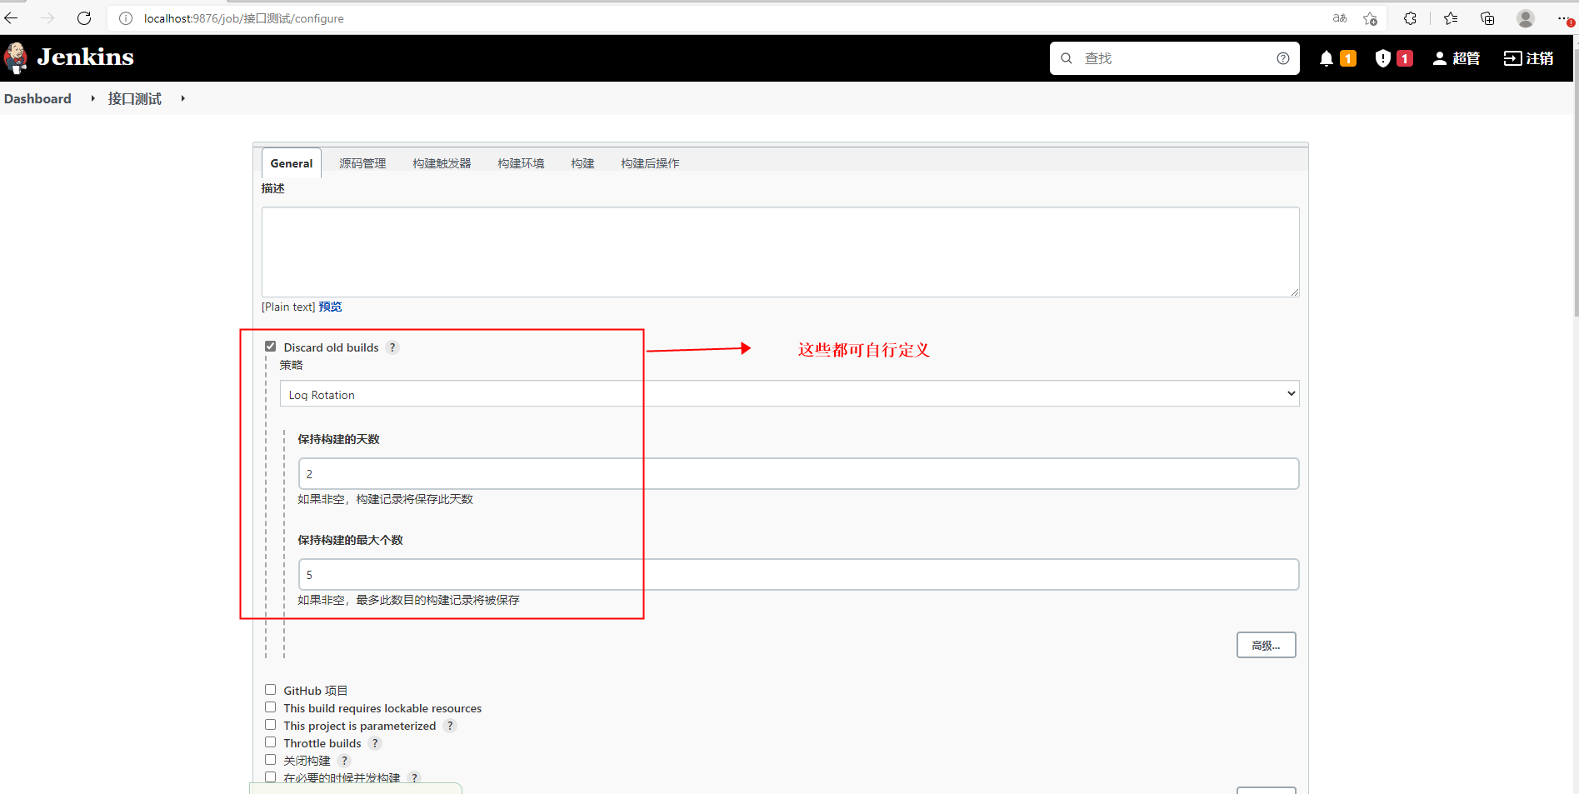Screen dimensions: 1579x794
Task: Open the Log Rotation strategy dropdown
Action: click(x=789, y=394)
